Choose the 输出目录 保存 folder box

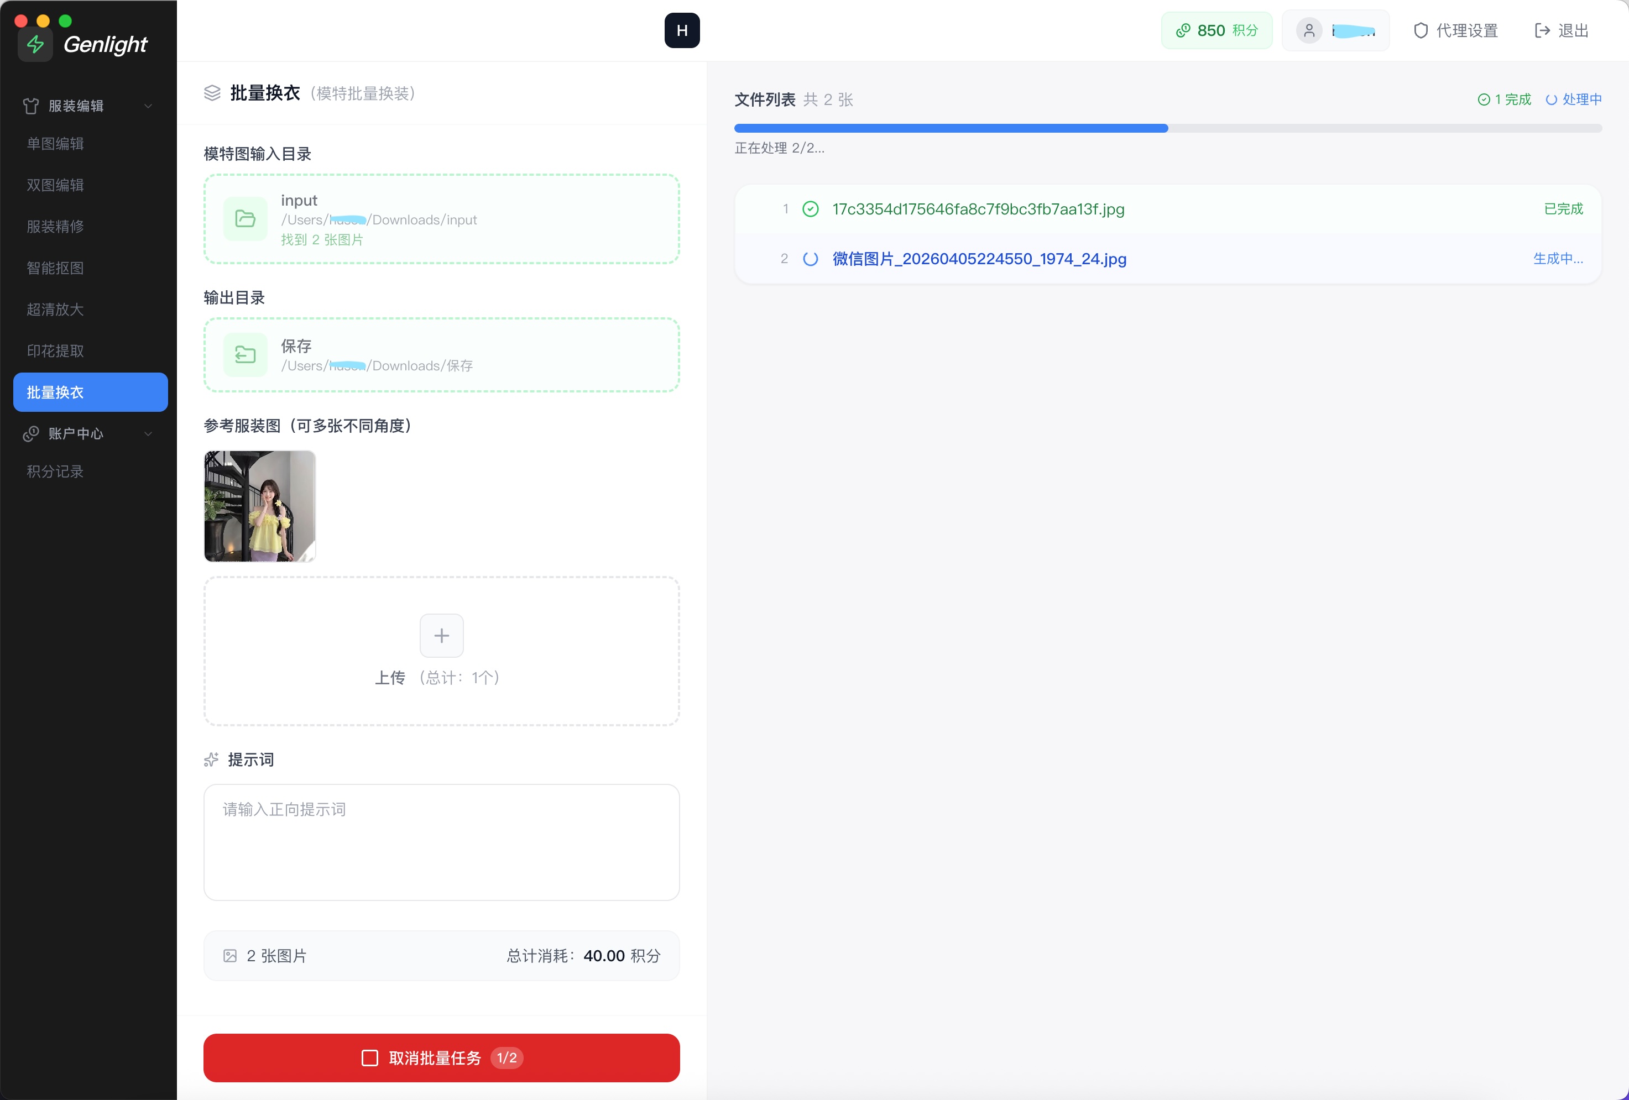(442, 355)
